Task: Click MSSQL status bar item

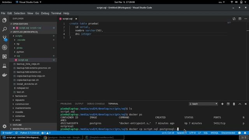Action: tap(214, 133)
